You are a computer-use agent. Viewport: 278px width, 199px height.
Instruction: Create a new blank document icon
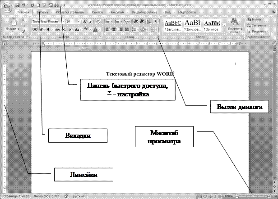(38, 5)
